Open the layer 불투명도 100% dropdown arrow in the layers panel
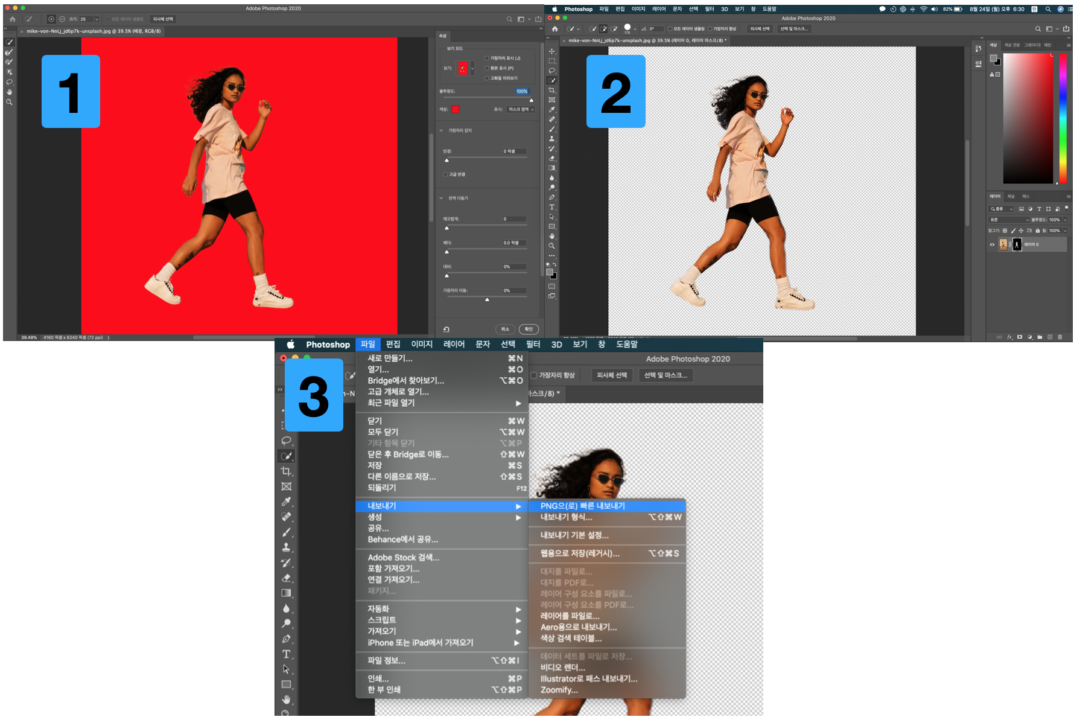 [1065, 220]
